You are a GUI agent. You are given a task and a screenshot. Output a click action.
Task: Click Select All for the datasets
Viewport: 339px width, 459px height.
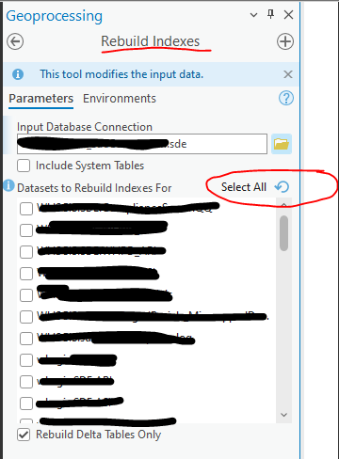[x=244, y=187]
